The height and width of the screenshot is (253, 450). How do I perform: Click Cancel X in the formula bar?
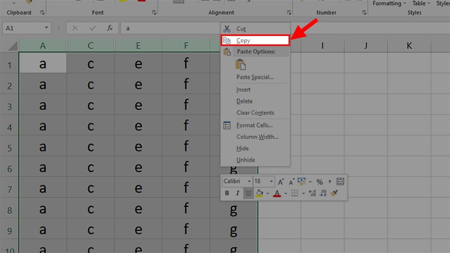click(x=75, y=28)
